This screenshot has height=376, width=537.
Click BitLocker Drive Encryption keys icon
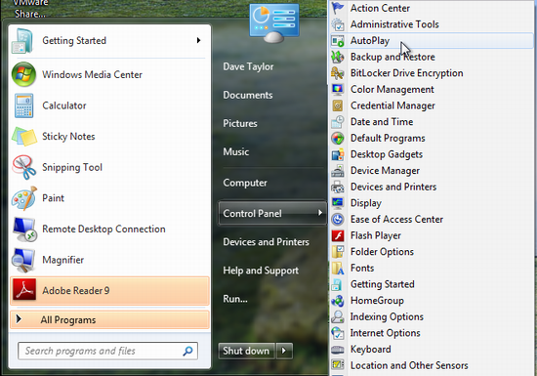(x=338, y=73)
